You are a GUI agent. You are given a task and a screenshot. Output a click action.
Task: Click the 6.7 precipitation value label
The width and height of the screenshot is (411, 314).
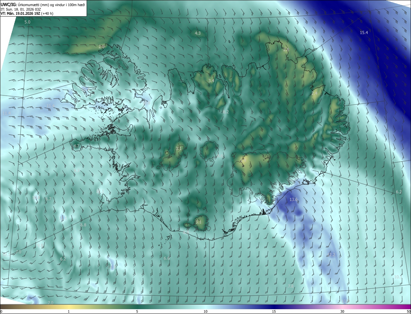pyautogui.click(x=48, y=199)
